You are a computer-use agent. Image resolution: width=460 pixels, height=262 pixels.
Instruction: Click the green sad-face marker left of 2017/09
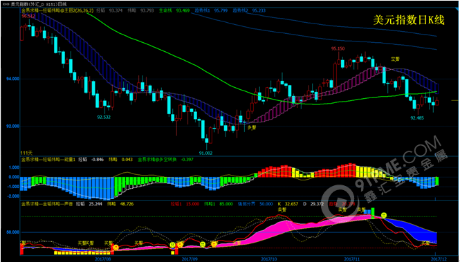pyautogui.click(x=172, y=245)
